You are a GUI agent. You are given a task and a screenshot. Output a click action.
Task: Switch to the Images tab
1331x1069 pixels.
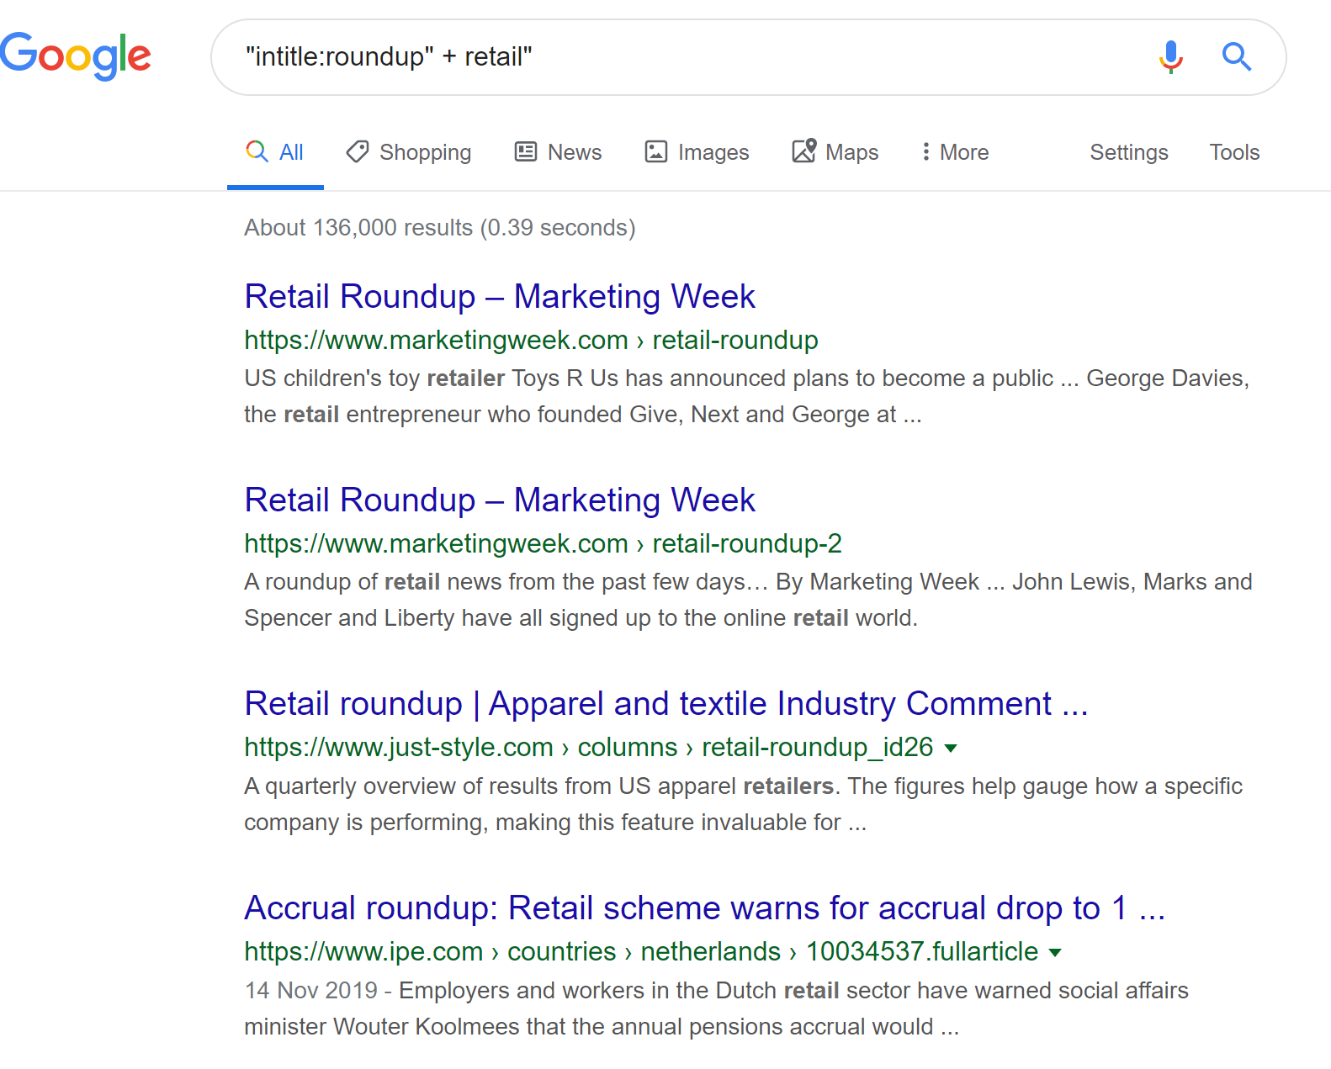[x=697, y=152]
